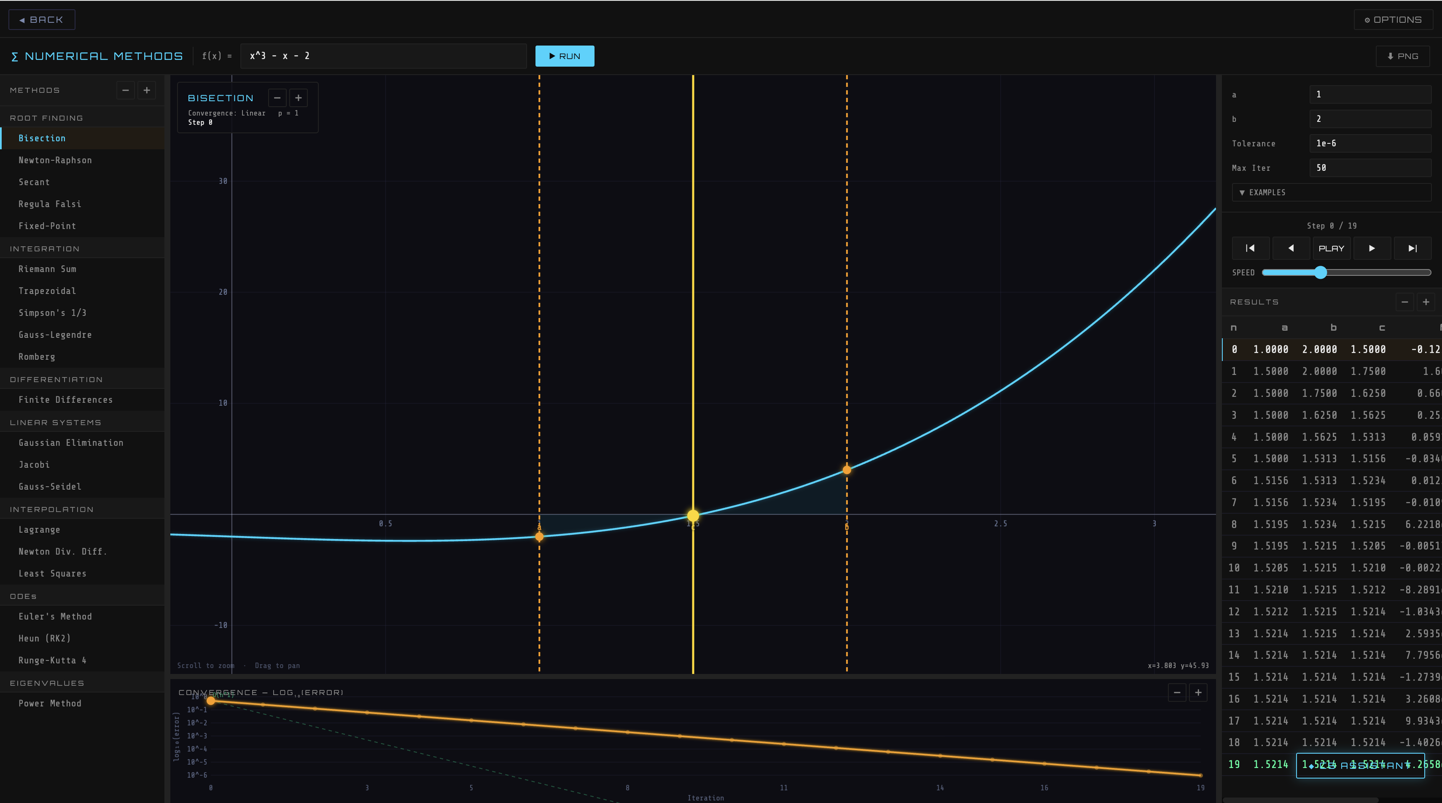The image size is (1442, 803).
Task: Jump to first step with skip-back icon
Action: tap(1250, 248)
